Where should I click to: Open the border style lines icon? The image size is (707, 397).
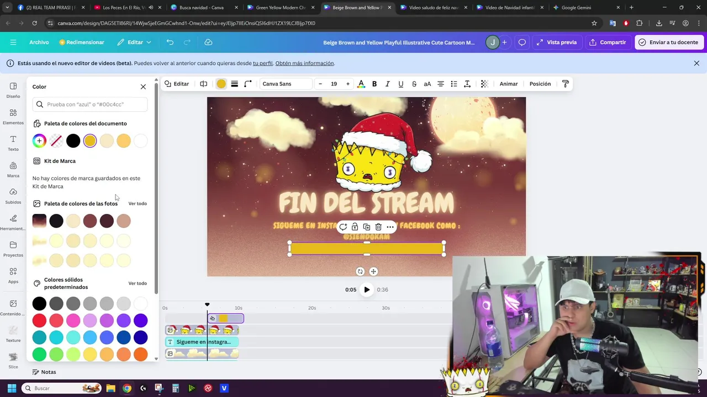pyautogui.click(x=234, y=84)
